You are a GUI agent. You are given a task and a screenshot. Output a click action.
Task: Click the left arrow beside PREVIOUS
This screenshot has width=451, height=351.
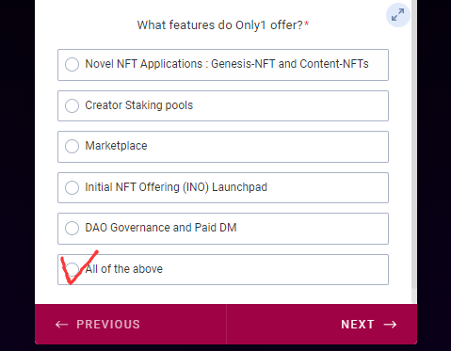(x=61, y=325)
